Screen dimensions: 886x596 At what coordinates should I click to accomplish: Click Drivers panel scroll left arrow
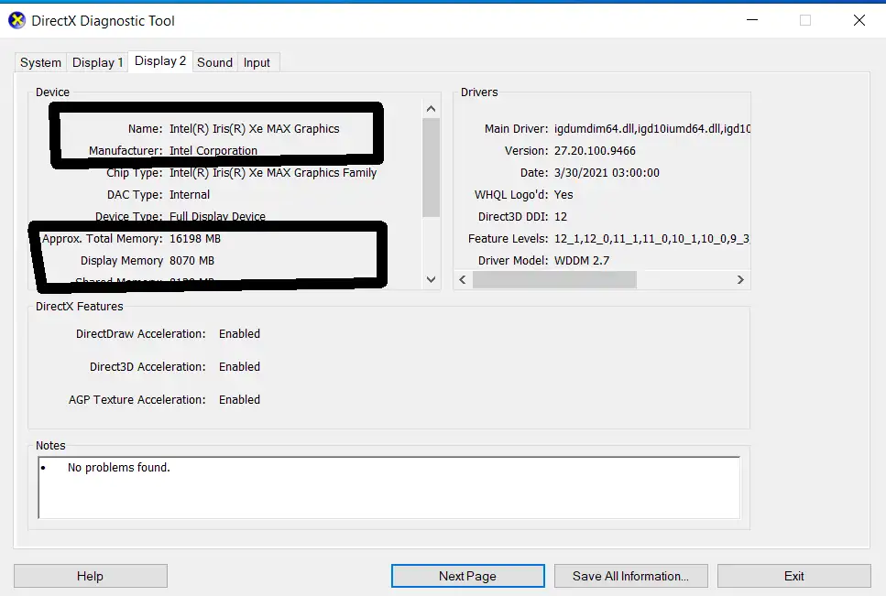click(463, 280)
